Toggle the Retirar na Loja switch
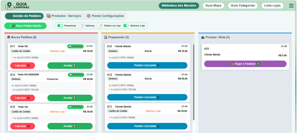 (100, 26)
